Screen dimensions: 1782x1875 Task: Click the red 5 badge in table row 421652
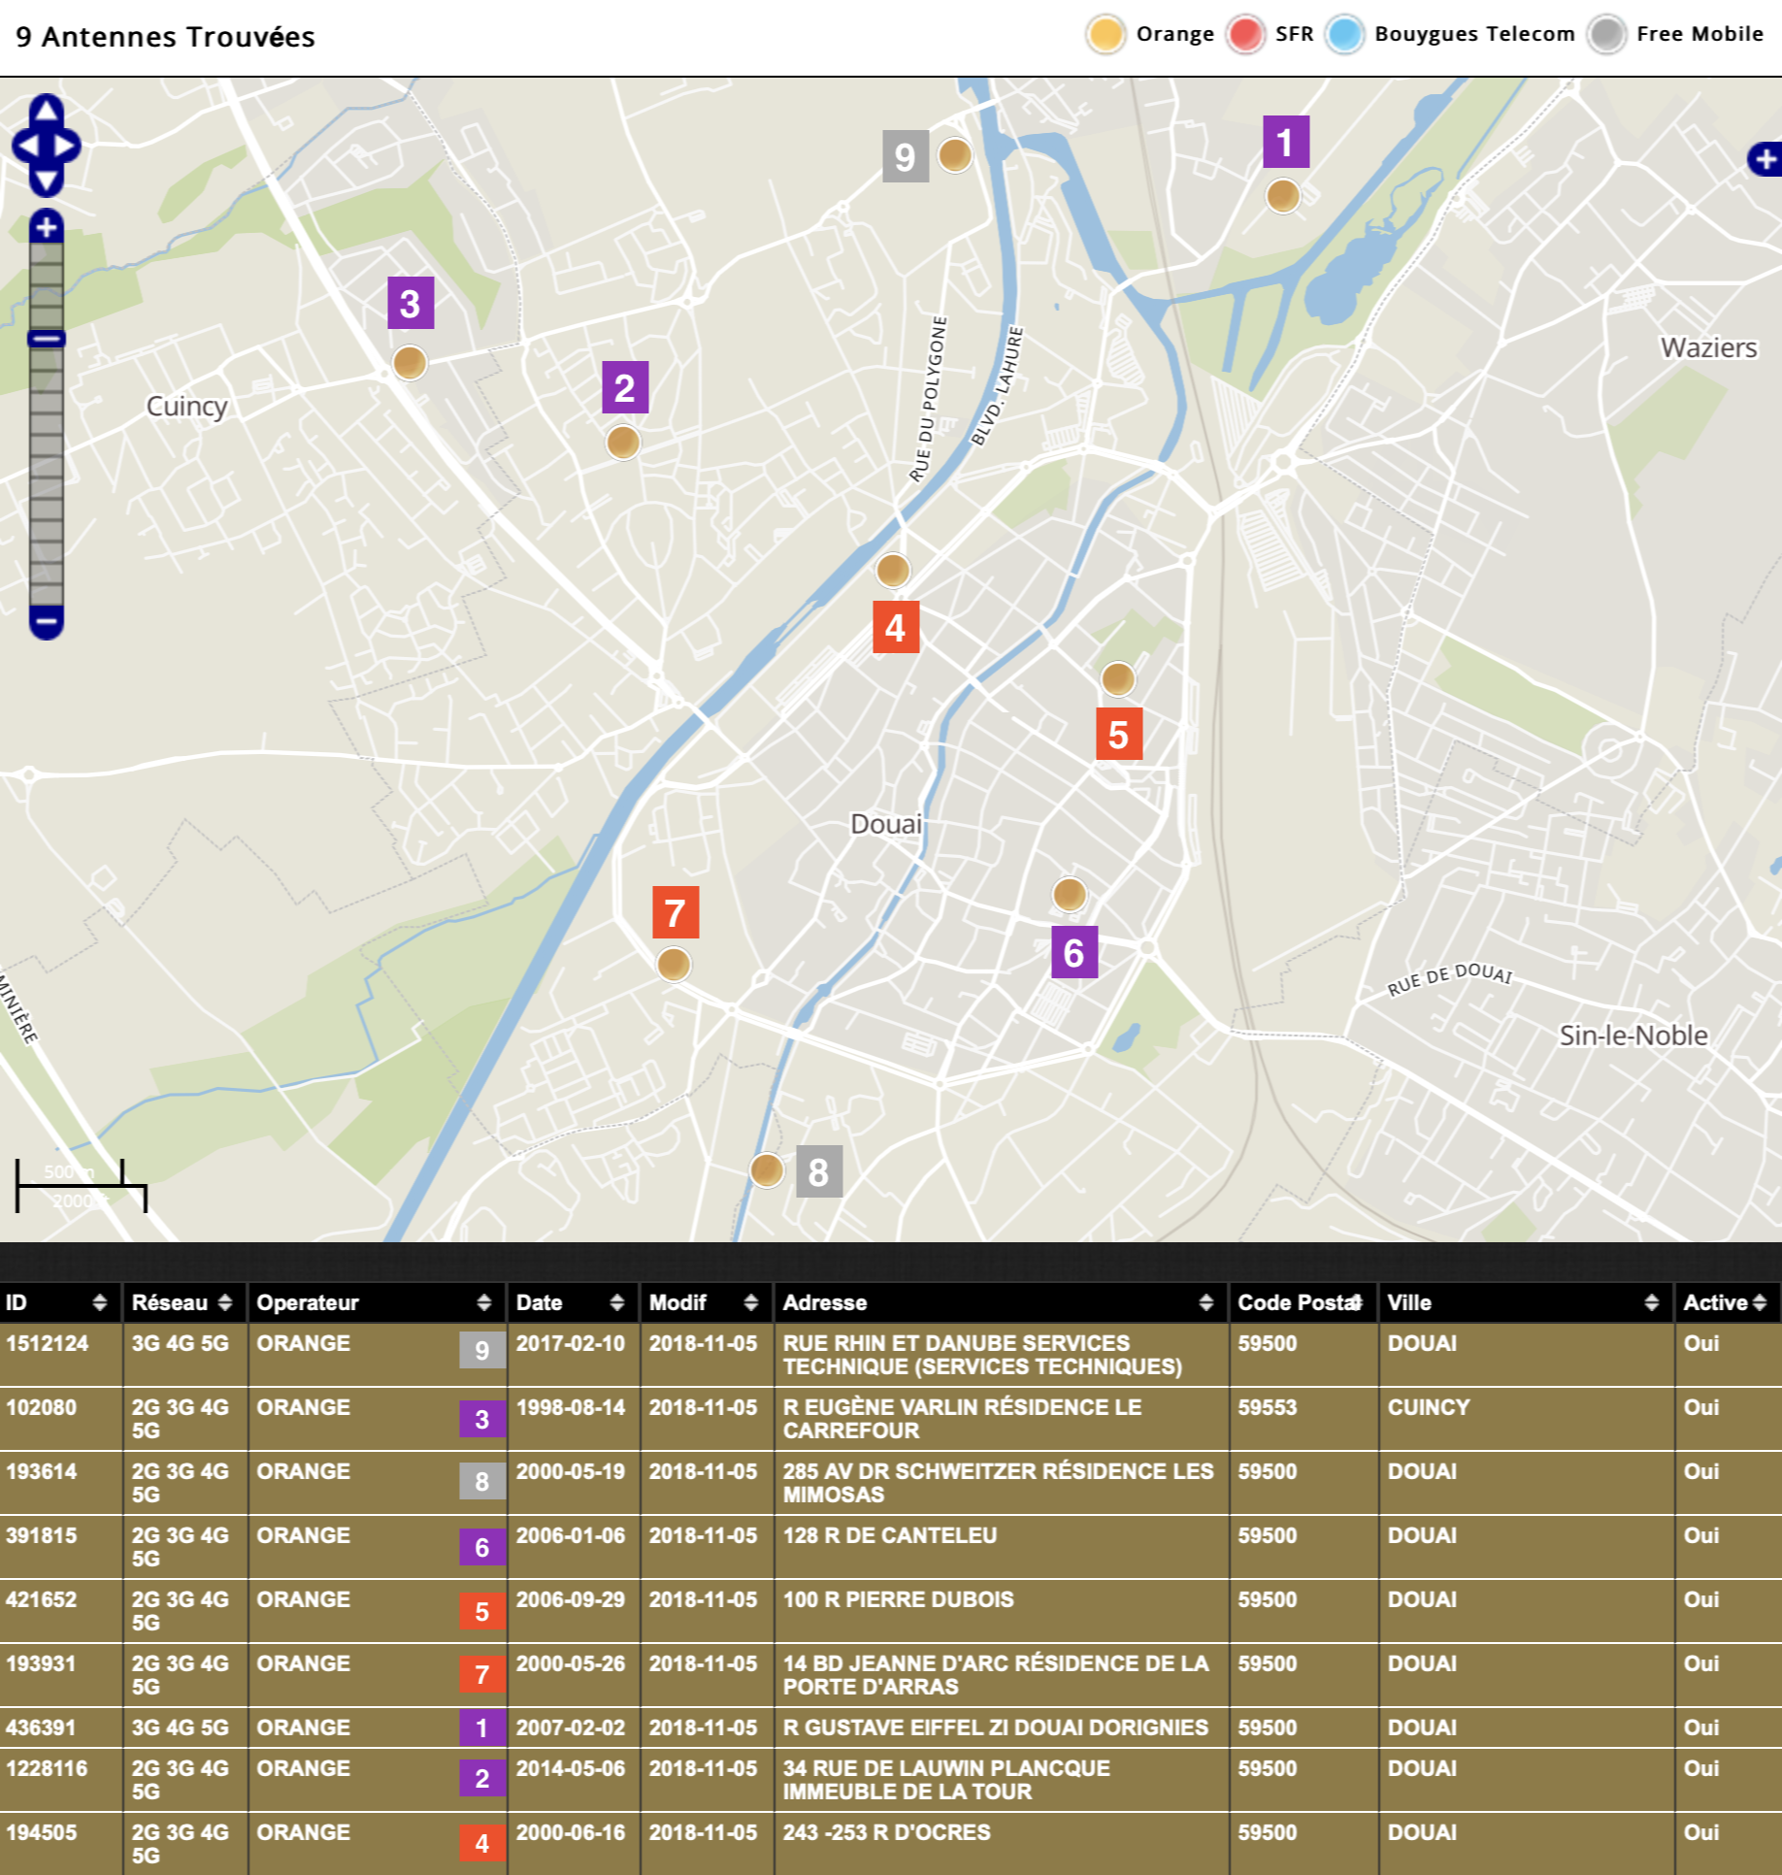(482, 1612)
